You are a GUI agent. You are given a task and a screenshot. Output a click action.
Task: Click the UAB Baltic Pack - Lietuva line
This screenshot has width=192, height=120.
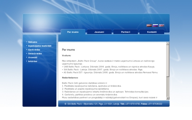coord(108,67)
